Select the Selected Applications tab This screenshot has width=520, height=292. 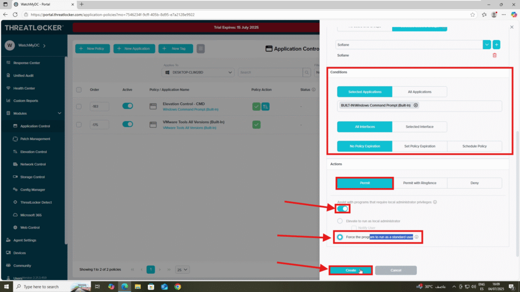tap(365, 92)
